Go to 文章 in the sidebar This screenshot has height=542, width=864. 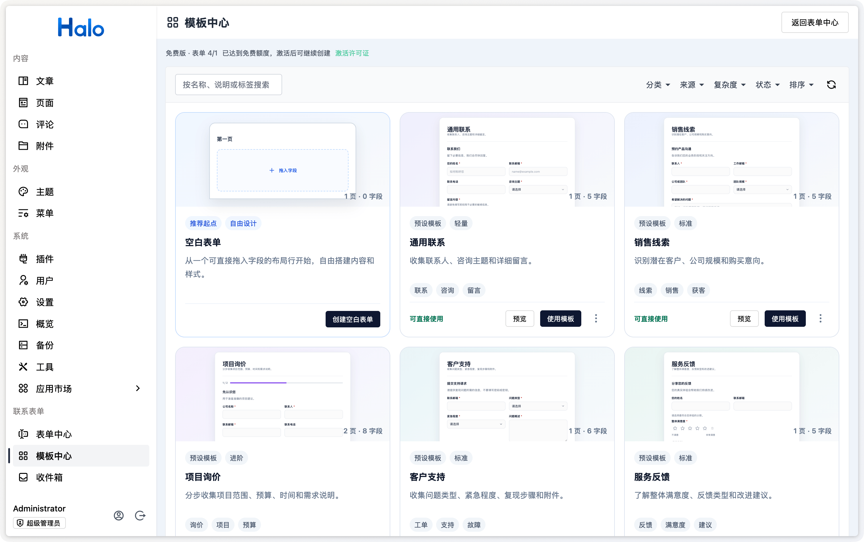click(81, 81)
